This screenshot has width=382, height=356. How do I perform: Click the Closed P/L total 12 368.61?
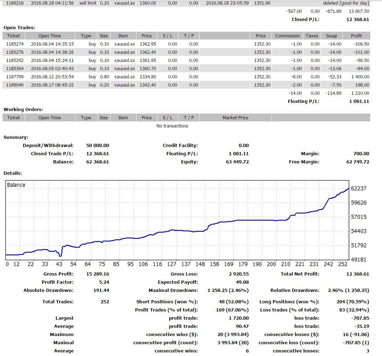pyautogui.click(x=358, y=20)
